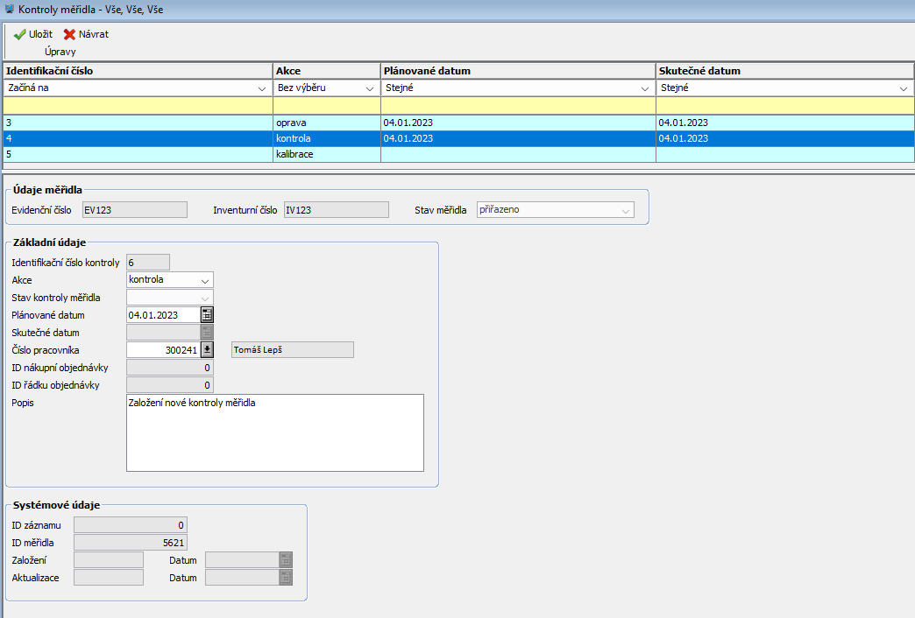915x618 pixels.
Task: Sort by Identifikační číslo column header
Action: point(138,70)
